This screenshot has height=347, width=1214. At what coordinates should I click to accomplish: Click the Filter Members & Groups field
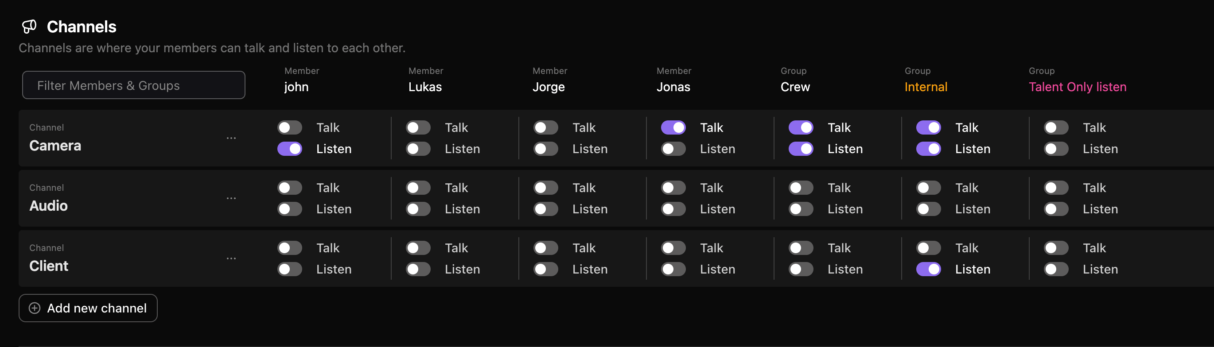click(133, 85)
